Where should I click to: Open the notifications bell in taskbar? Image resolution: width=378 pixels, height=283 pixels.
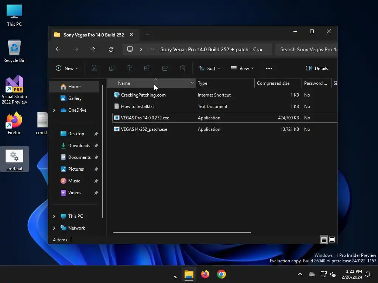click(x=368, y=274)
